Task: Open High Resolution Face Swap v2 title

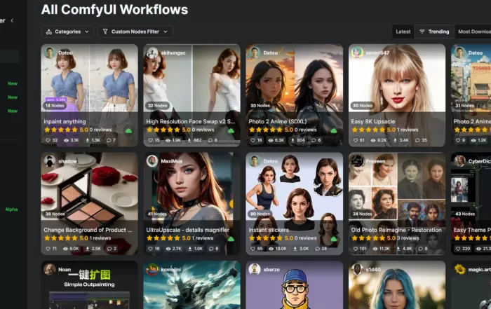Action: pyautogui.click(x=190, y=121)
